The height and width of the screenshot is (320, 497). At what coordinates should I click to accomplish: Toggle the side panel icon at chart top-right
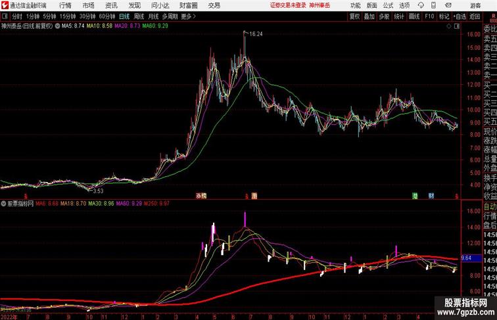(457, 26)
